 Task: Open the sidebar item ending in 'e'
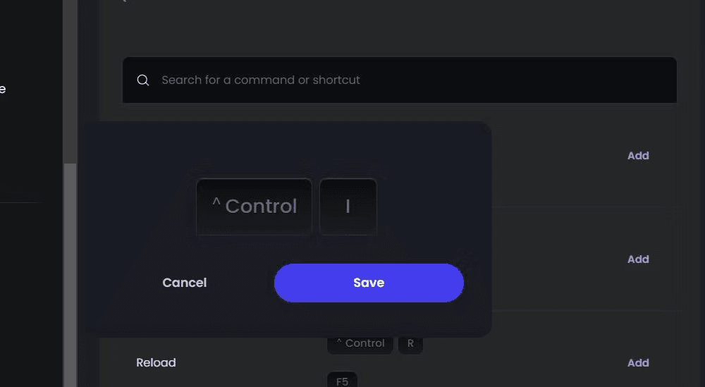3,89
